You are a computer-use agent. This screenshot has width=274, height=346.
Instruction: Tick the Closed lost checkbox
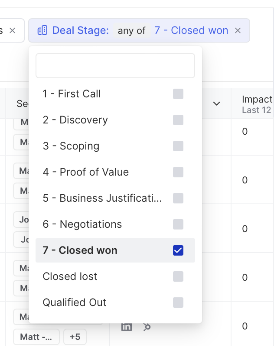(x=178, y=276)
